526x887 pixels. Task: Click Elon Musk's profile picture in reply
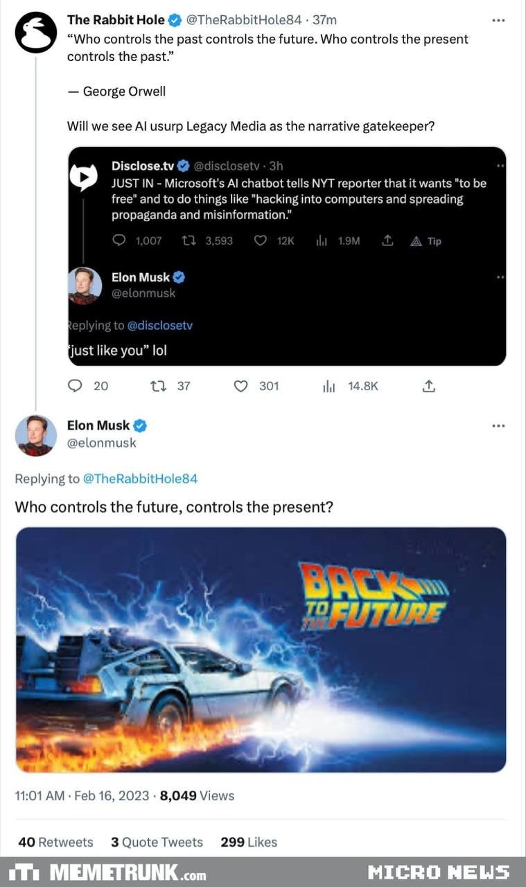click(36, 435)
